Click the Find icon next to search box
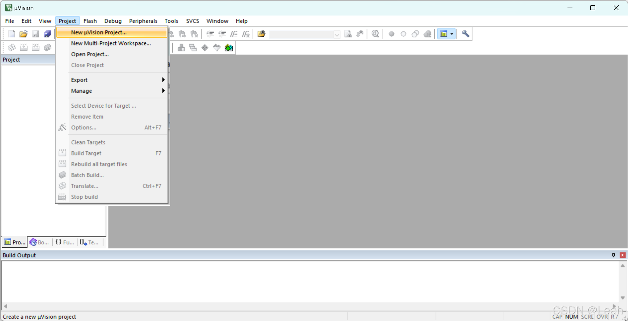Image resolution: width=628 pixels, height=321 pixels. pos(348,34)
